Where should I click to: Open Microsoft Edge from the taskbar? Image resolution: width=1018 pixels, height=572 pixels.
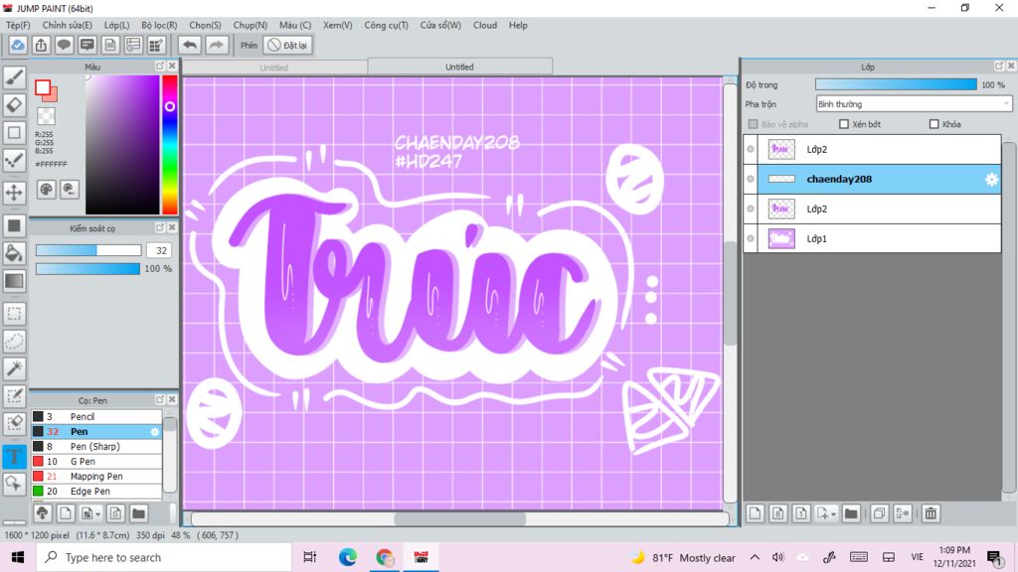tap(347, 557)
